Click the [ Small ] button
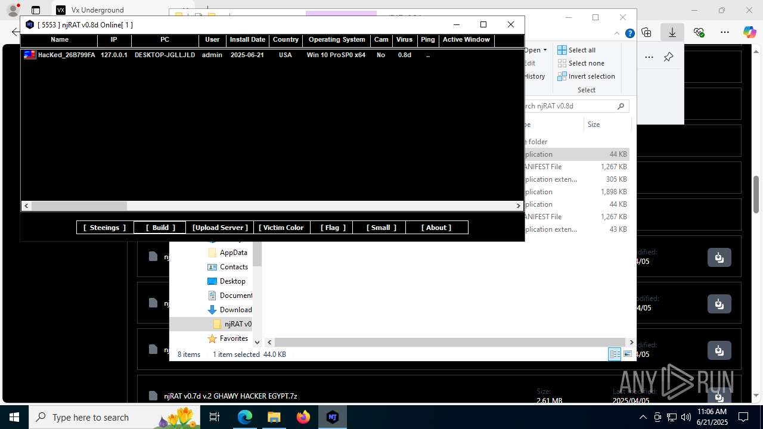This screenshot has height=429, width=763. pyautogui.click(x=380, y=228)
